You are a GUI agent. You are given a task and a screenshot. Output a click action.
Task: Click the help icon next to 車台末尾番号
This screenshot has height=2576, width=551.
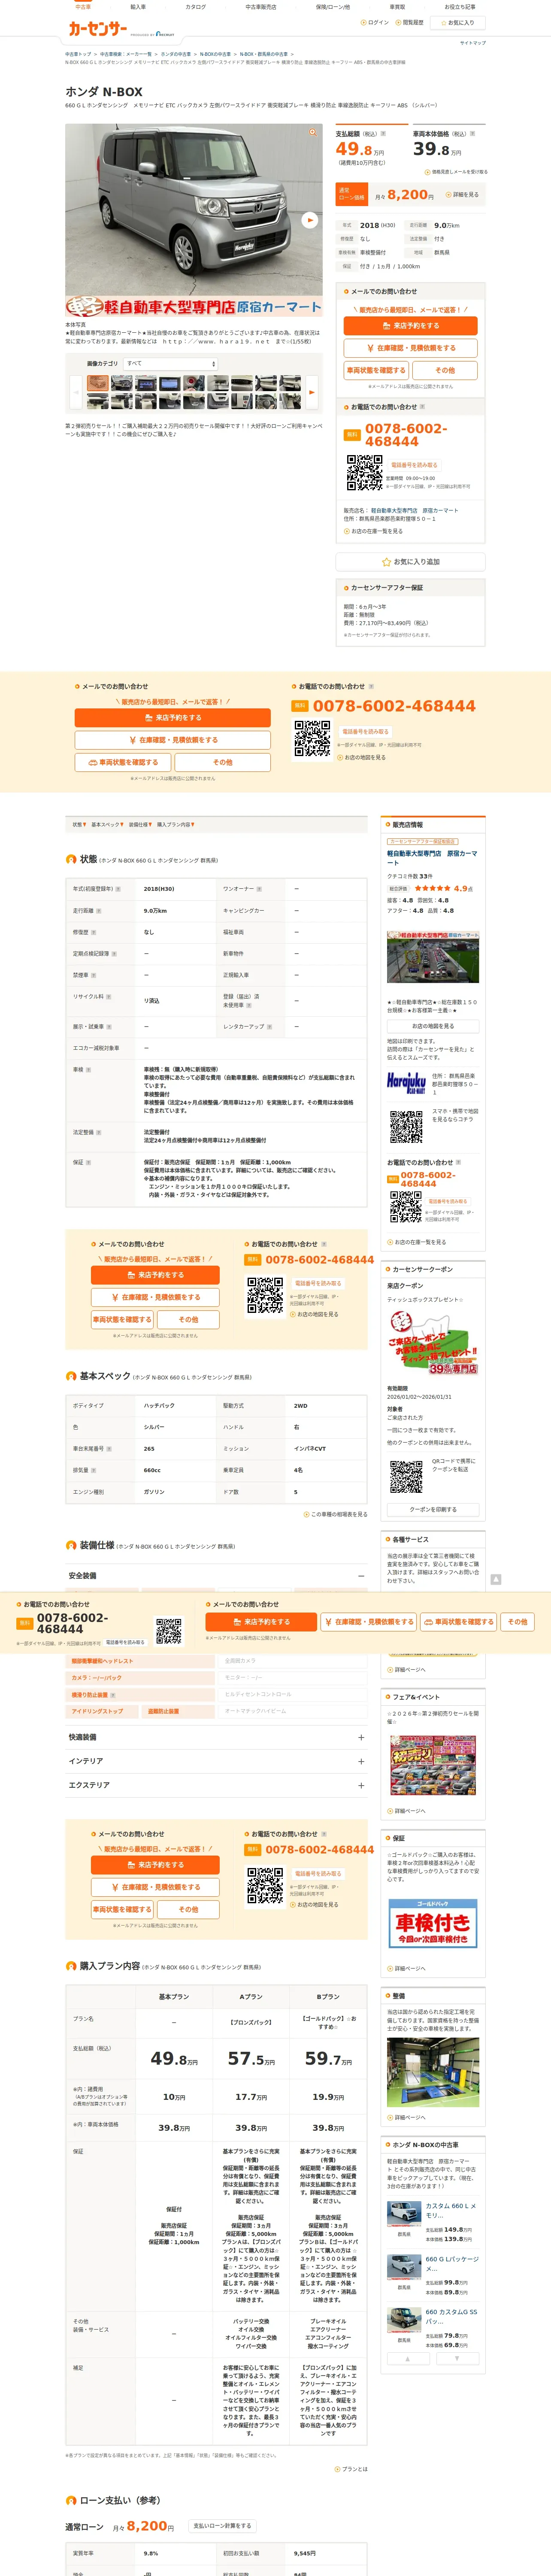[108, 1449]
